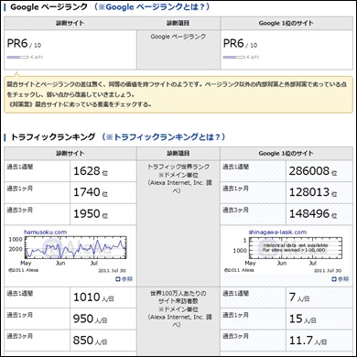The height and width of the screenshot is (357, 357).
Task: Click the 過去1ヶ月 label beside 950 人/日
Action: coord(20,315)
